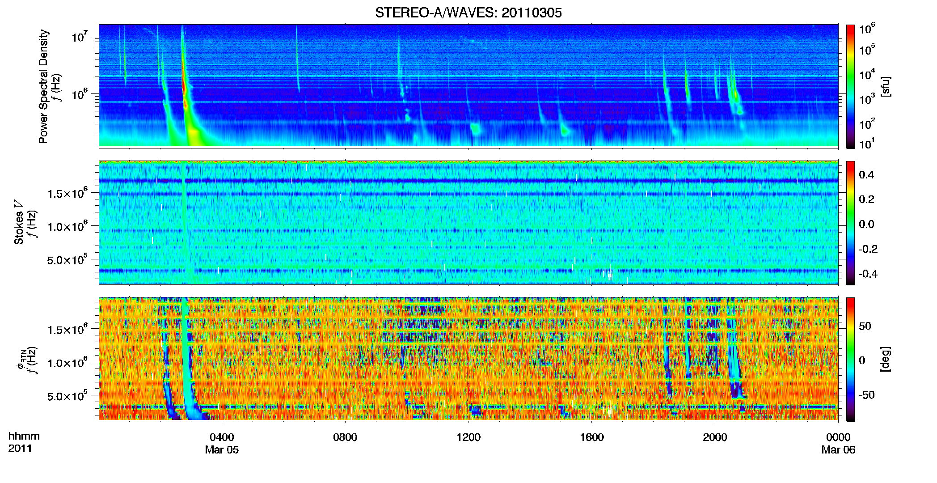Click the 10^4 tick on sfu colorbar

[x=867, y=74]
